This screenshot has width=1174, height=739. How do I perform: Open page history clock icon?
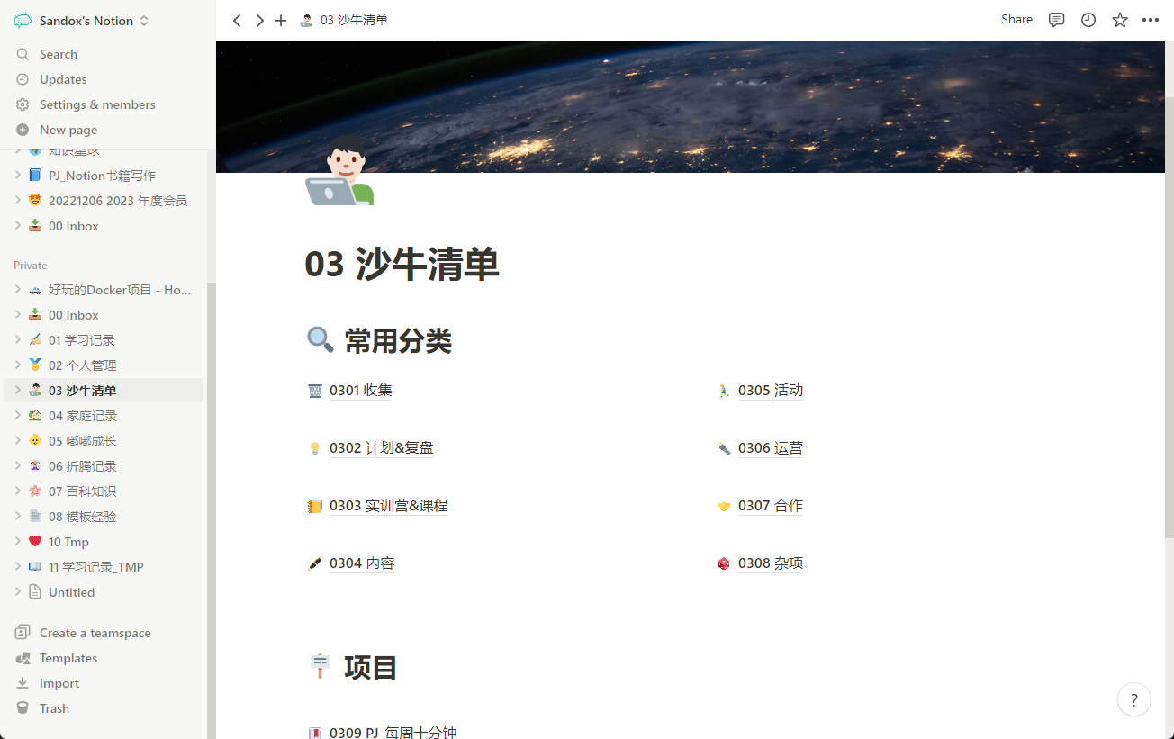coord(1088,20)
